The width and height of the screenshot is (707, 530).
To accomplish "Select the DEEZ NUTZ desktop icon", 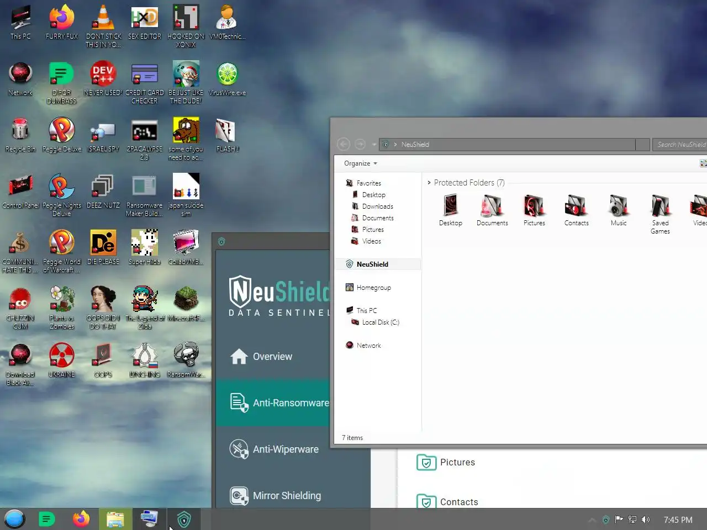I will tap(103, 192).
